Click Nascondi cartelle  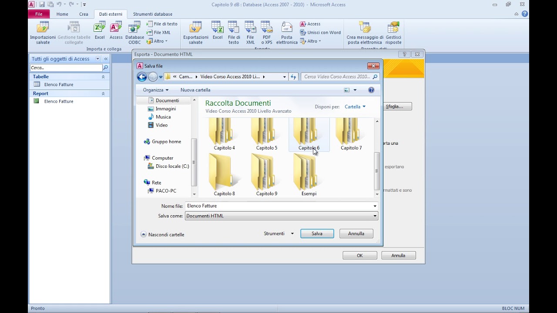point(162,234)
